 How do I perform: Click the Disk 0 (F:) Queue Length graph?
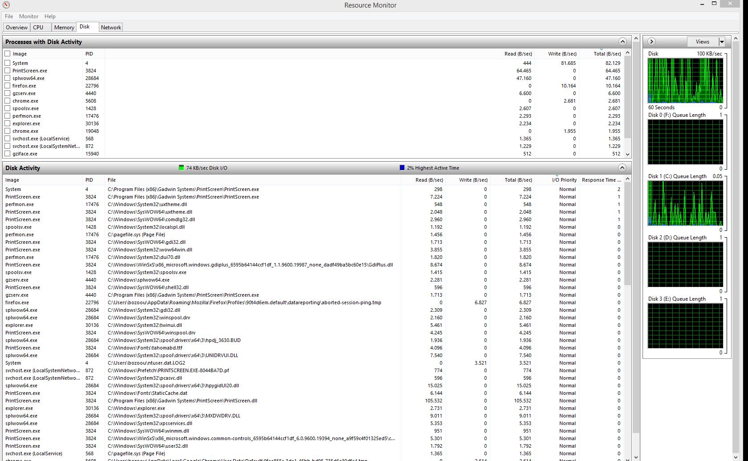685,142
